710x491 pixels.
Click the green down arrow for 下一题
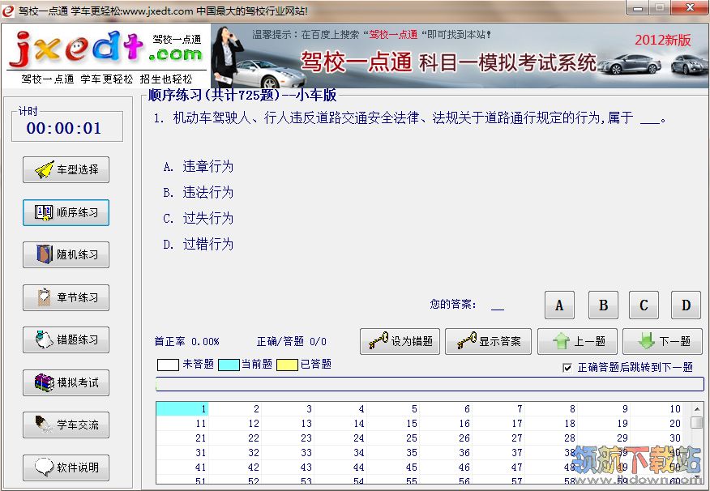coord(646,341)
